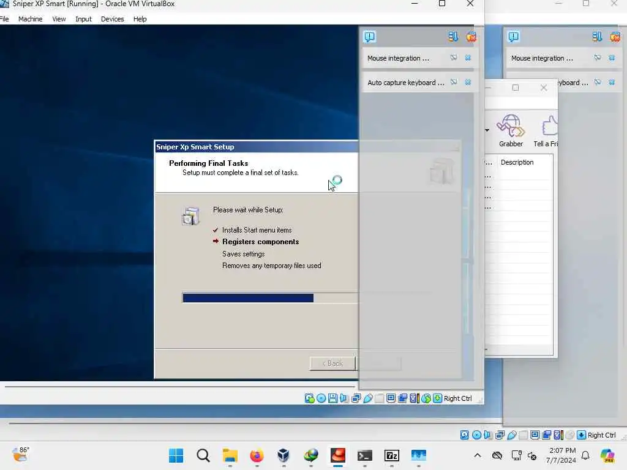
Task: Open the Machine menu
Action: (31, 19)
